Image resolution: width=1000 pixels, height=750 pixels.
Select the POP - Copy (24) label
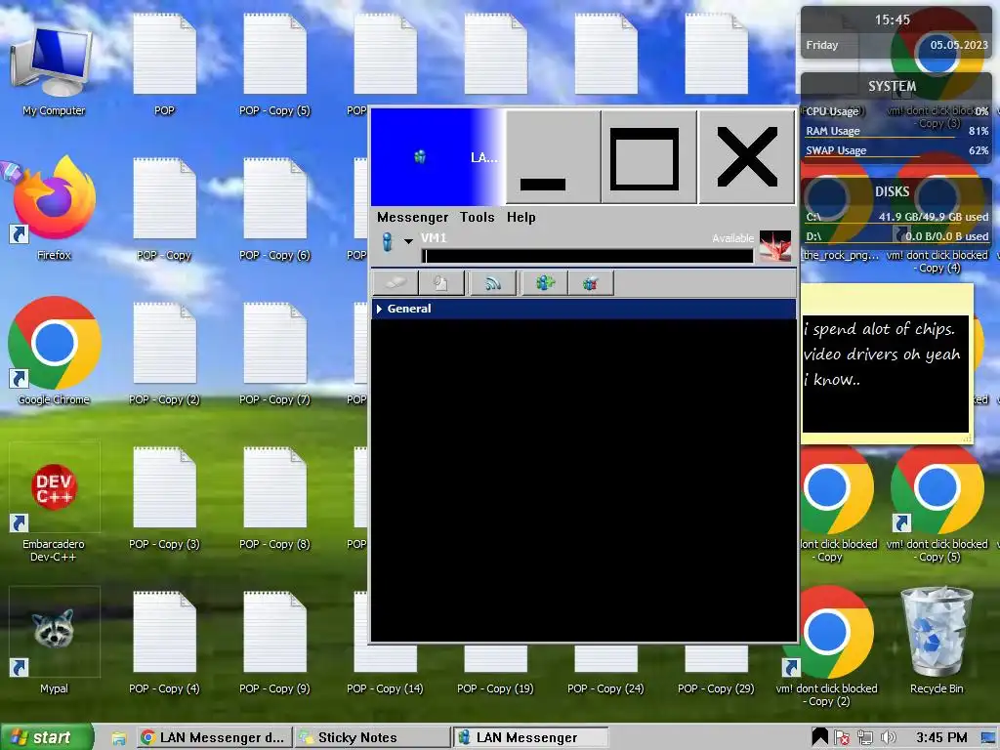click(605, 688)
